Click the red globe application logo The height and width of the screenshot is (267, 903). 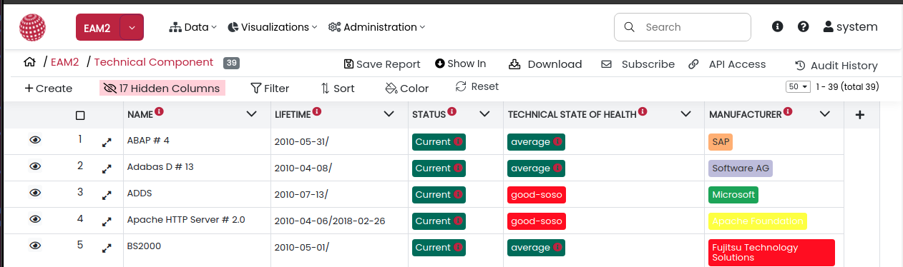(x=32, y=27)
